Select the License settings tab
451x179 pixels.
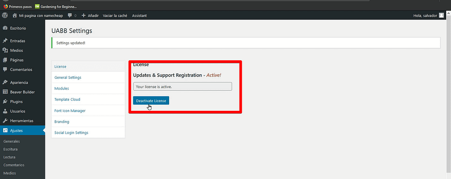pyautogui.click(x=88, y=66)
